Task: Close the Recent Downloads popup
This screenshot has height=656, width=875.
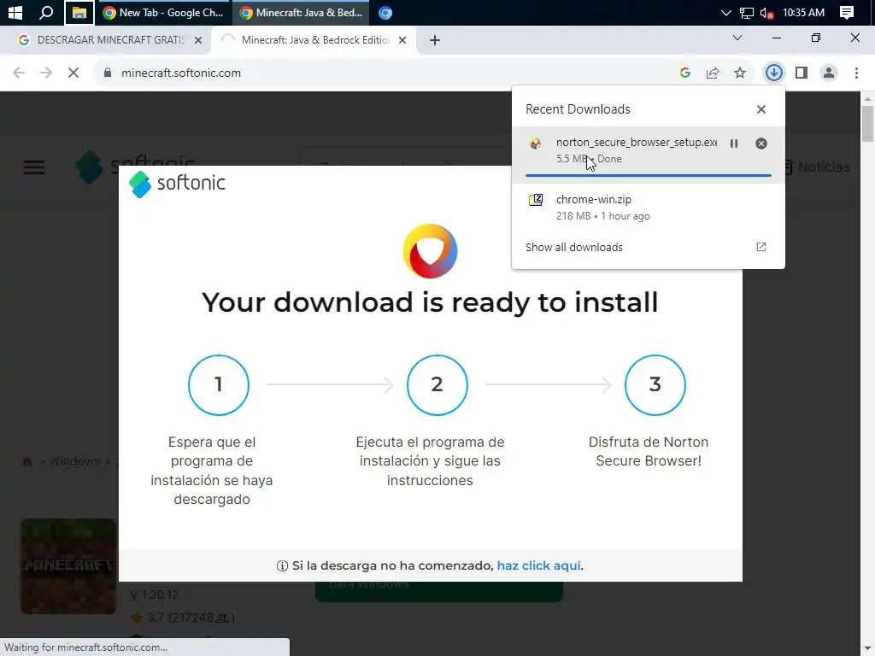Action: [761, 109]
